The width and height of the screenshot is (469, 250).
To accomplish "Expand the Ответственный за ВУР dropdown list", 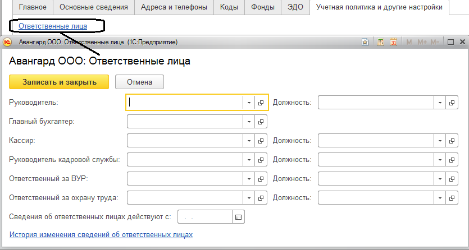I will pyautogui.click(x=249, y=179).
